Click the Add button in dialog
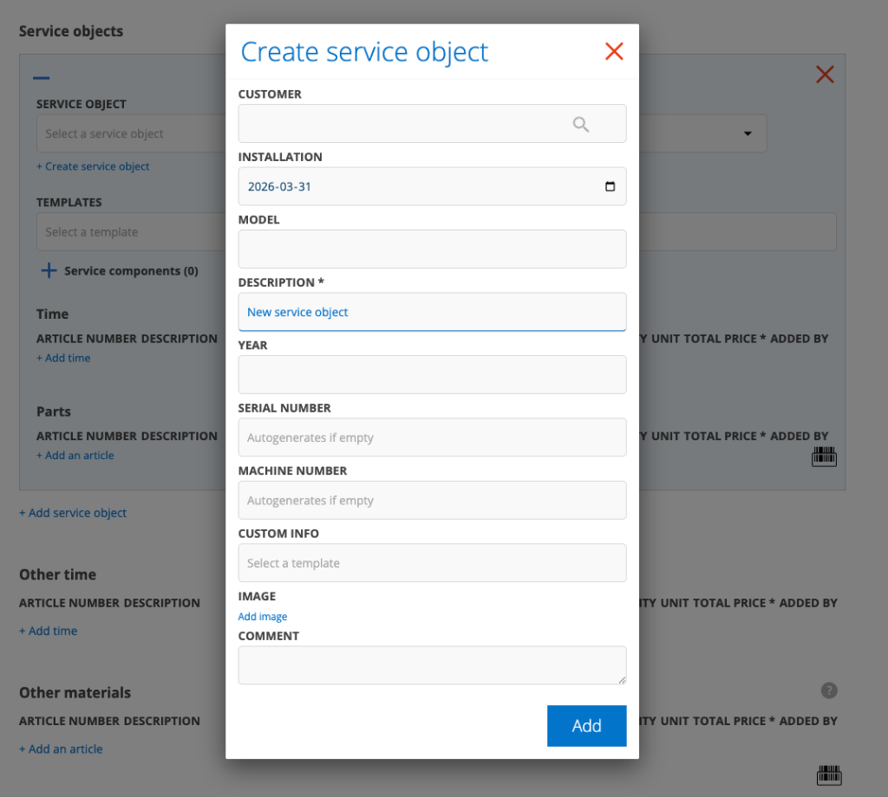This screenshot has width=888, height=797. pos(586,726)
